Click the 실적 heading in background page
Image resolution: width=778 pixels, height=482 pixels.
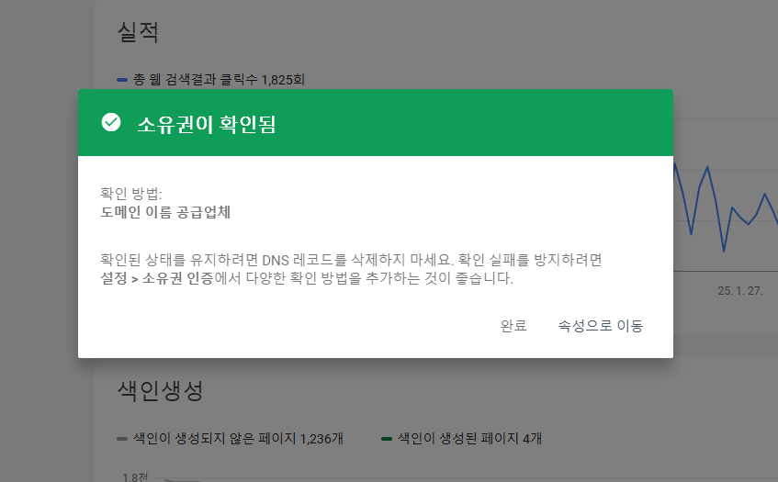(x=138, y=32)
